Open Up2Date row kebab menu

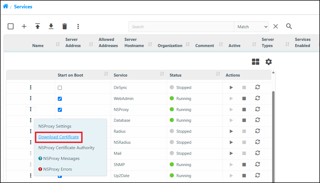(31, 175)
